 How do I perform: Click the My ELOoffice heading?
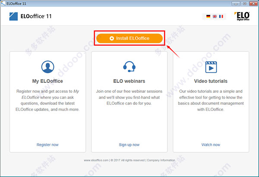(x=47, y=81)
